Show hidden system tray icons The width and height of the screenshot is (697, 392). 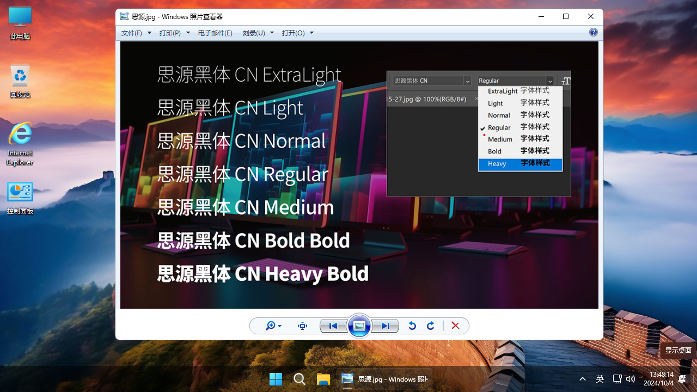pyautogui.click(x=583, y=379)
